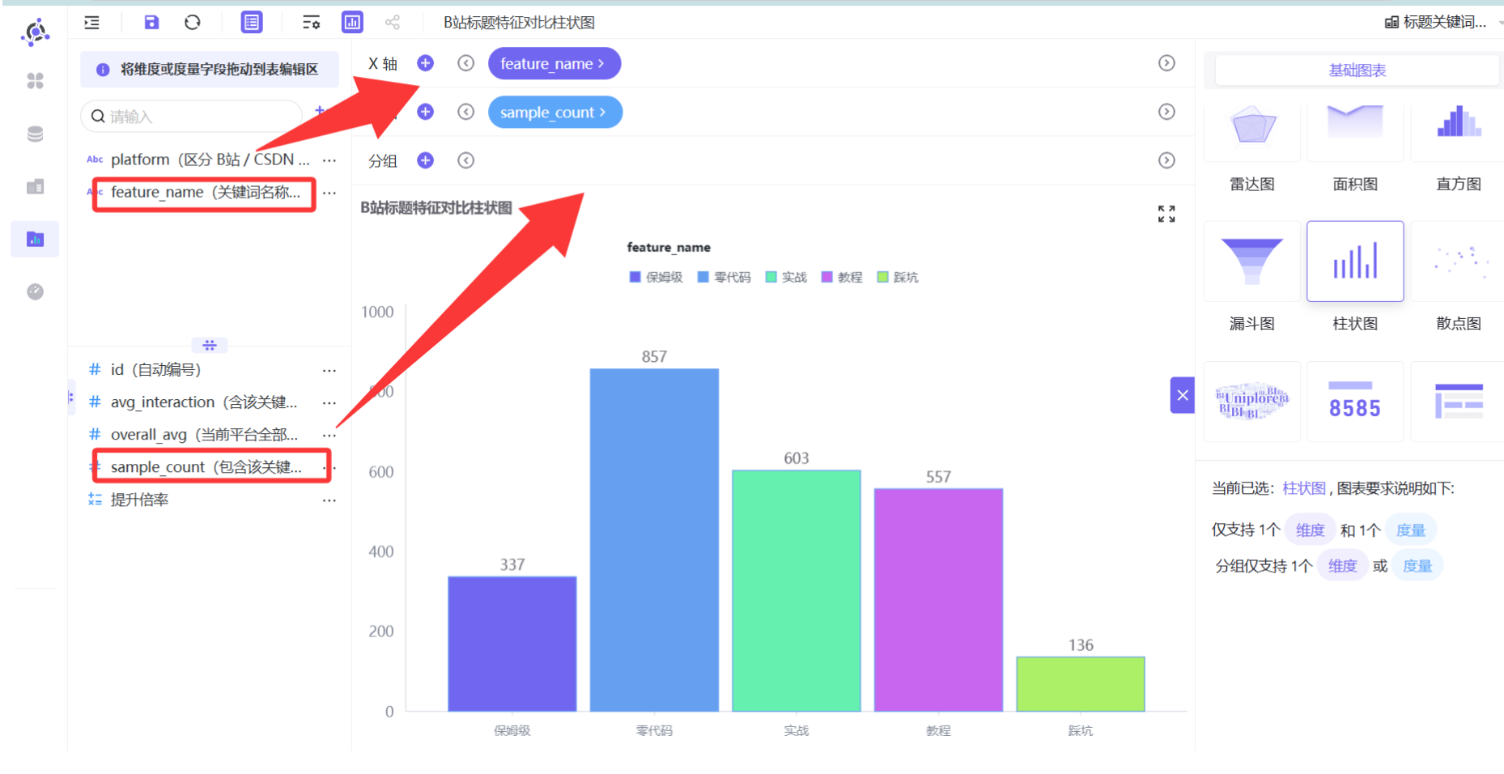Screen dimensions: 1504x774
Task: Click the 柱状图 link in description
Action: point(1304,488)
